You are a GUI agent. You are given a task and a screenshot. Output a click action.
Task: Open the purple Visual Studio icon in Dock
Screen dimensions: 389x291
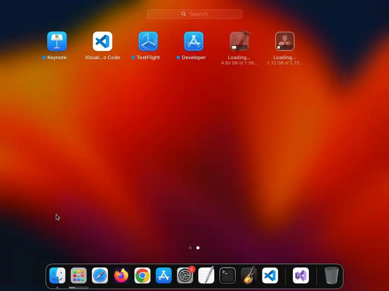(x=301, y=275)
